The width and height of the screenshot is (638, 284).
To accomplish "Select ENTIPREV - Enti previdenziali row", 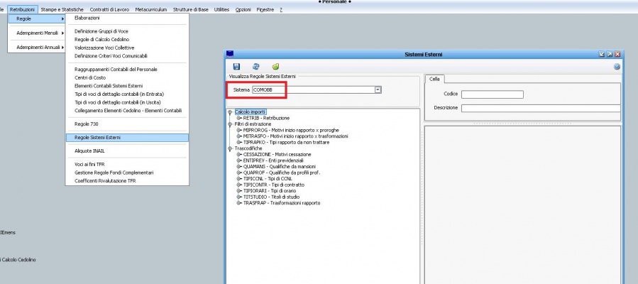I will click(x=273, y=160).
